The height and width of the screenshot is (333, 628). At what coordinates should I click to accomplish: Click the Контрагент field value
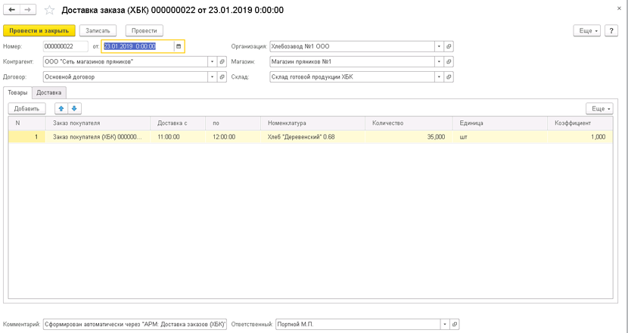point(126,62)
